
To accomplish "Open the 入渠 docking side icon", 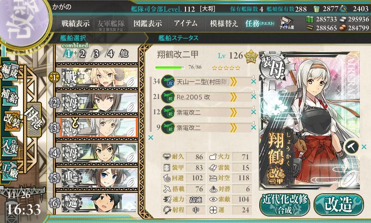I will 9,146.
